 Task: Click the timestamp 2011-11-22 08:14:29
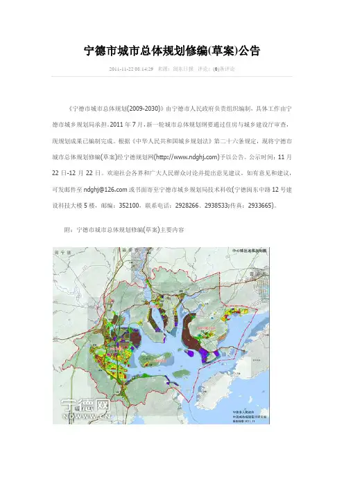[x=131, y=69]
